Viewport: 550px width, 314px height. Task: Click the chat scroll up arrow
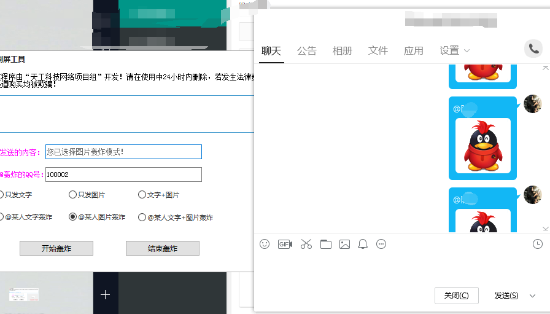click(546, 68)
